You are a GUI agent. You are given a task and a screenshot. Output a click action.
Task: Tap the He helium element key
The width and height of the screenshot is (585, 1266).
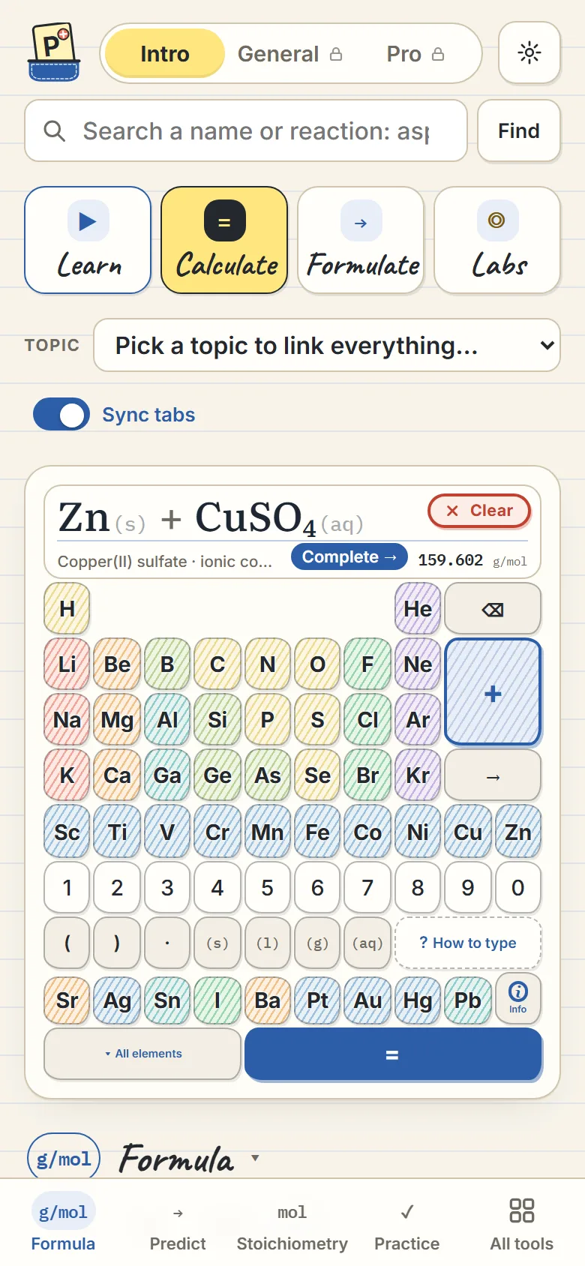(418, 609)
